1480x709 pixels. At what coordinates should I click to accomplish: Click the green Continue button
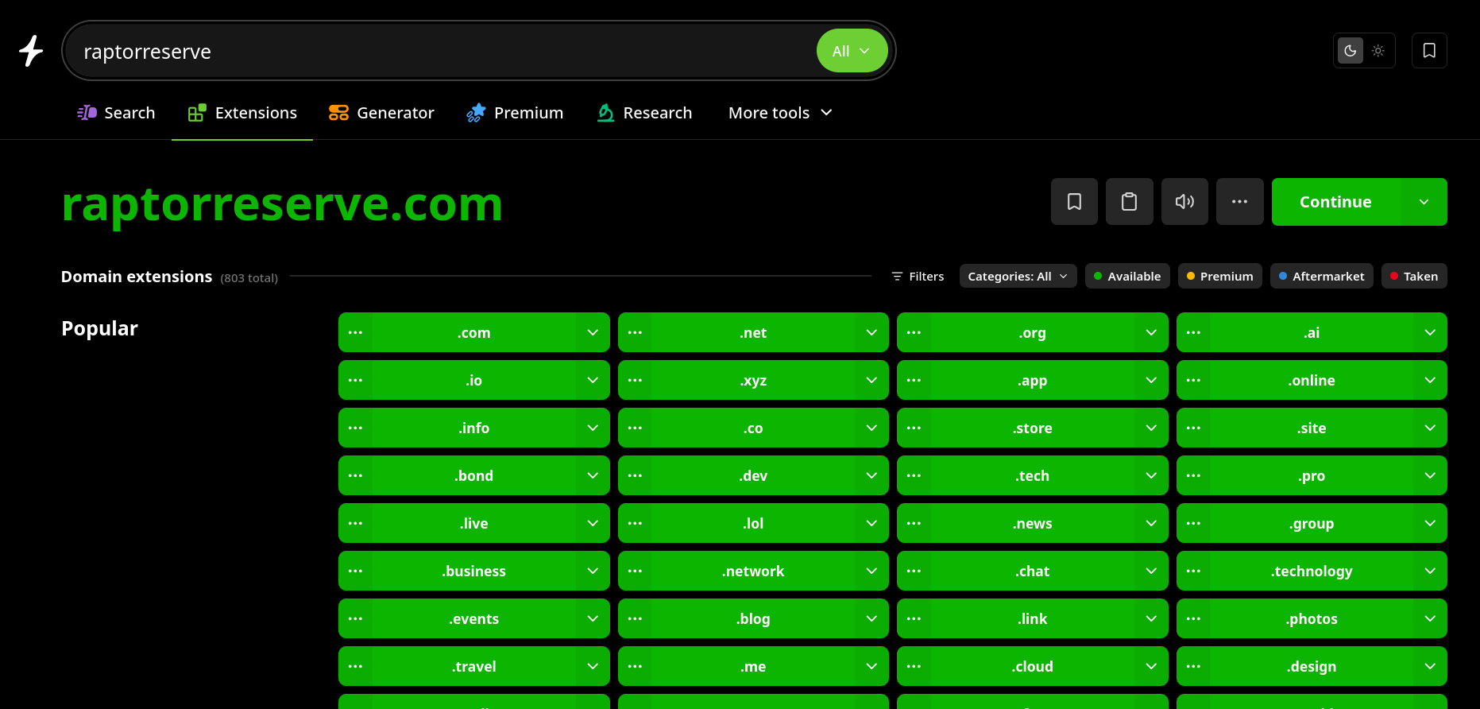[1335, 202]
